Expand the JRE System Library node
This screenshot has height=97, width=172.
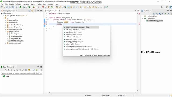[3, 16]
